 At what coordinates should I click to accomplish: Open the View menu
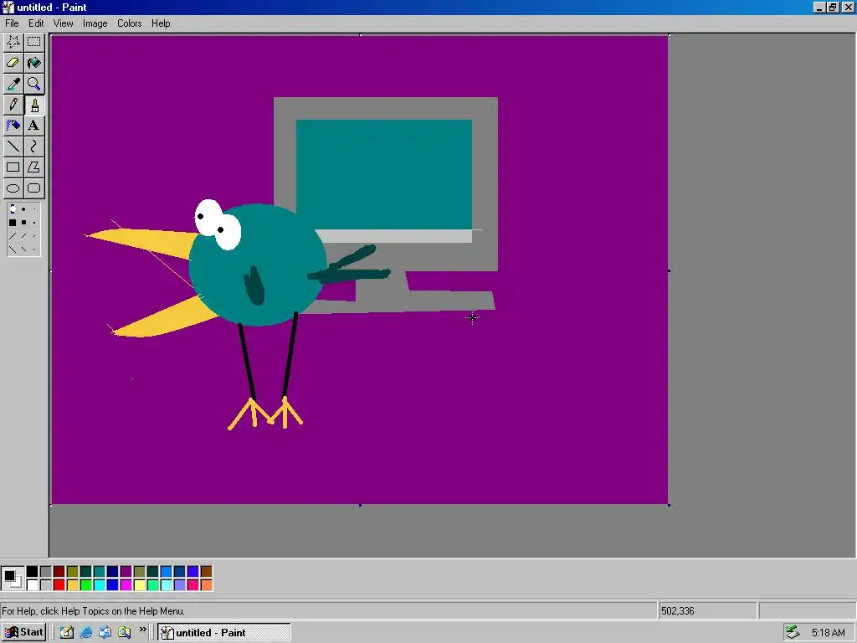pyautogui.click(x=63, y=23)
